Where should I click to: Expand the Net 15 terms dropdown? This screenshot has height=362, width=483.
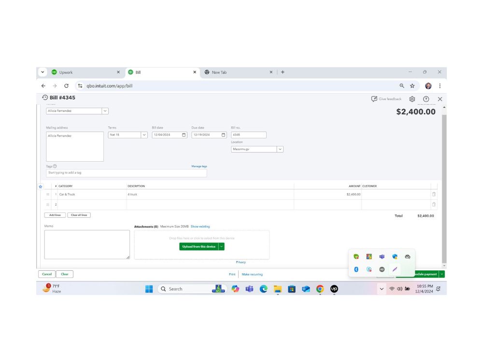(144, 135)
